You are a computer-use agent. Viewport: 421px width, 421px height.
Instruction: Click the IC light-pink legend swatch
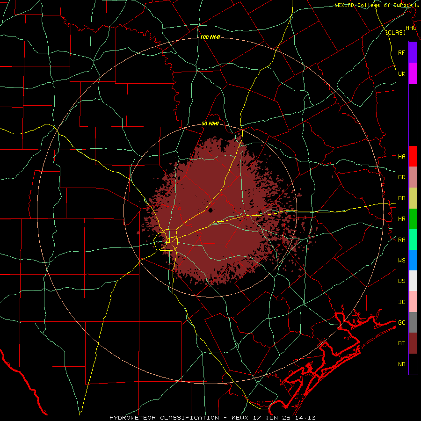pos(413,302)
